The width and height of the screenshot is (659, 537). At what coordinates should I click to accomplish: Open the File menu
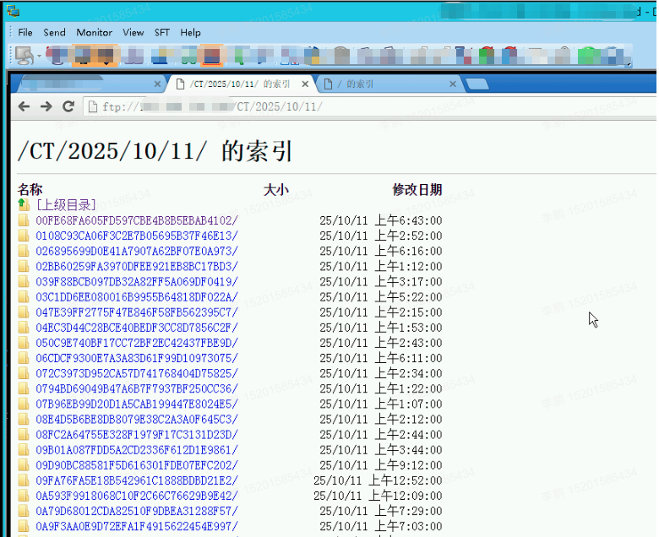coord(25,32)
